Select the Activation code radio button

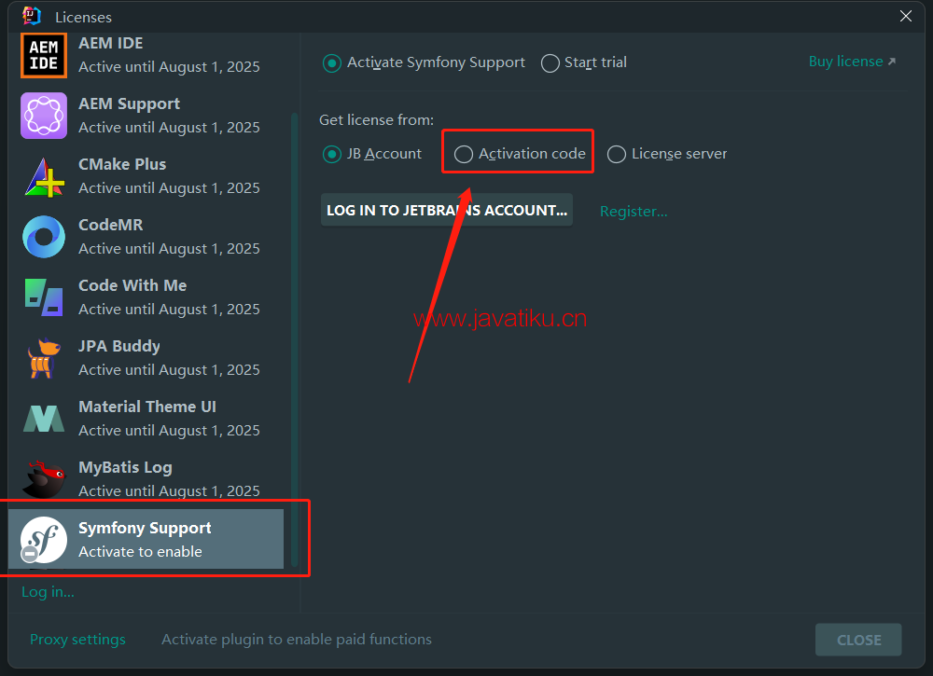coord(464,155)
